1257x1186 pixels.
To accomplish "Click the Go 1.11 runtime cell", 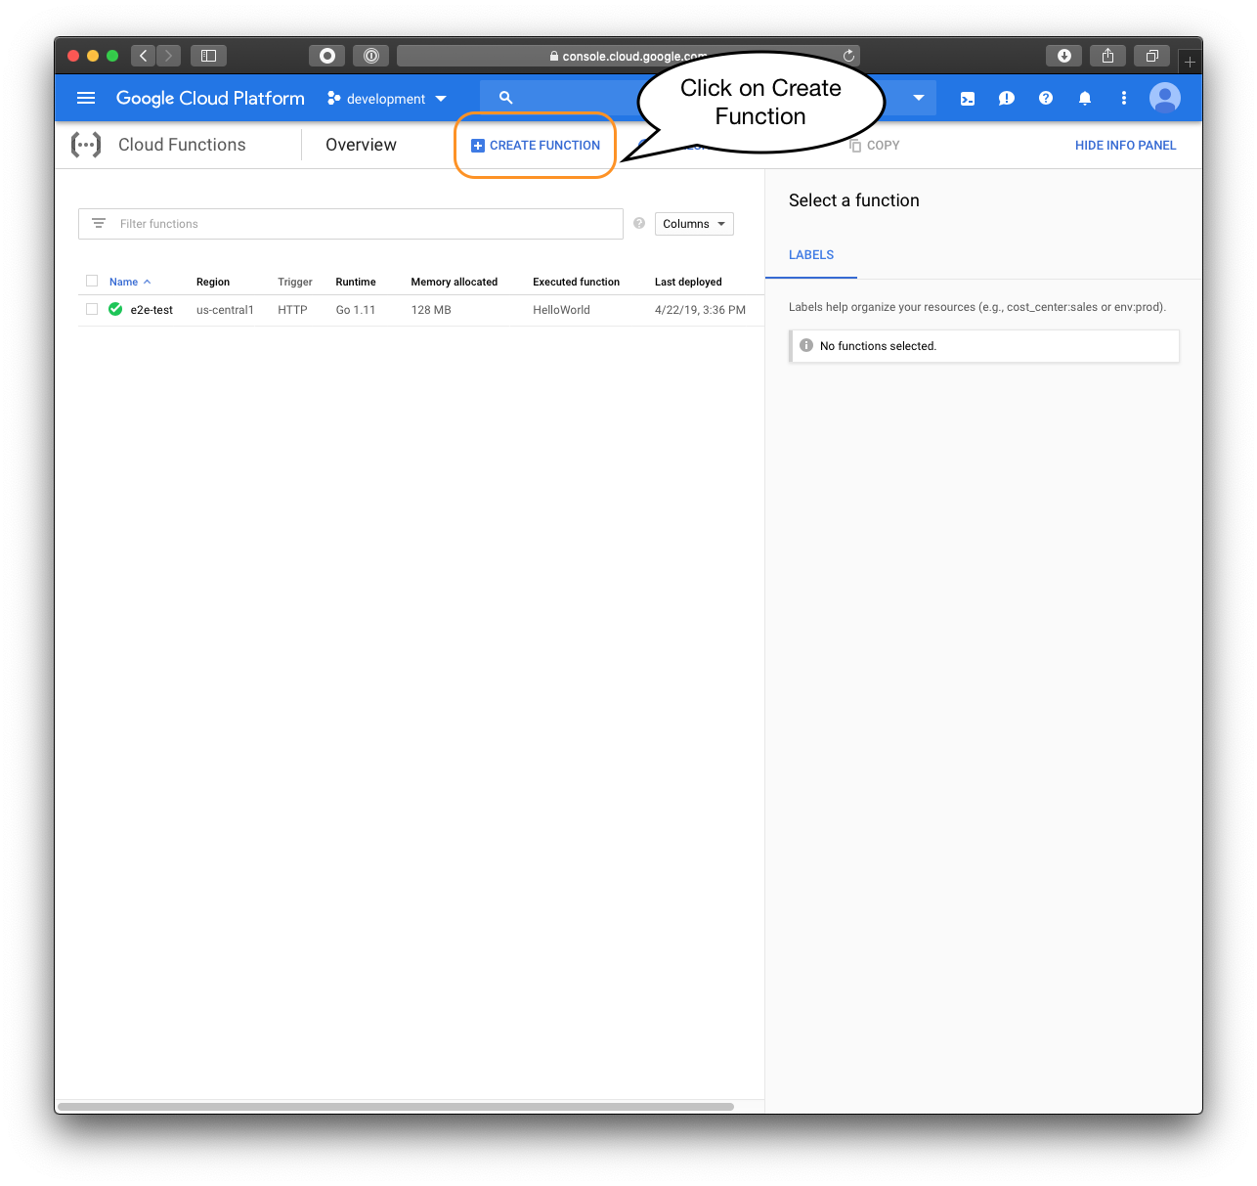I will point(356,310).
